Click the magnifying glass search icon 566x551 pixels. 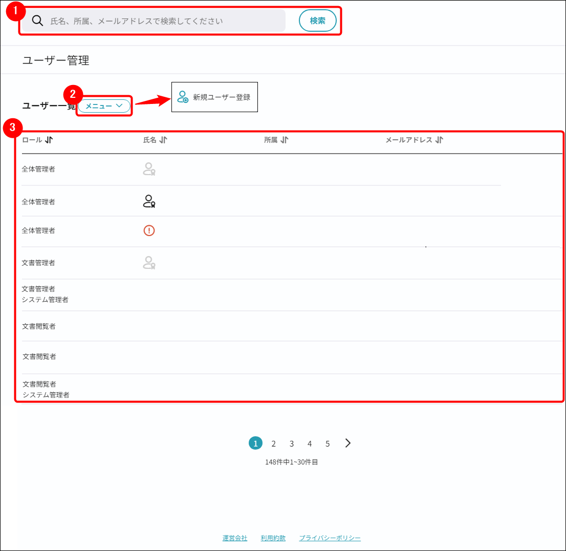37,21
